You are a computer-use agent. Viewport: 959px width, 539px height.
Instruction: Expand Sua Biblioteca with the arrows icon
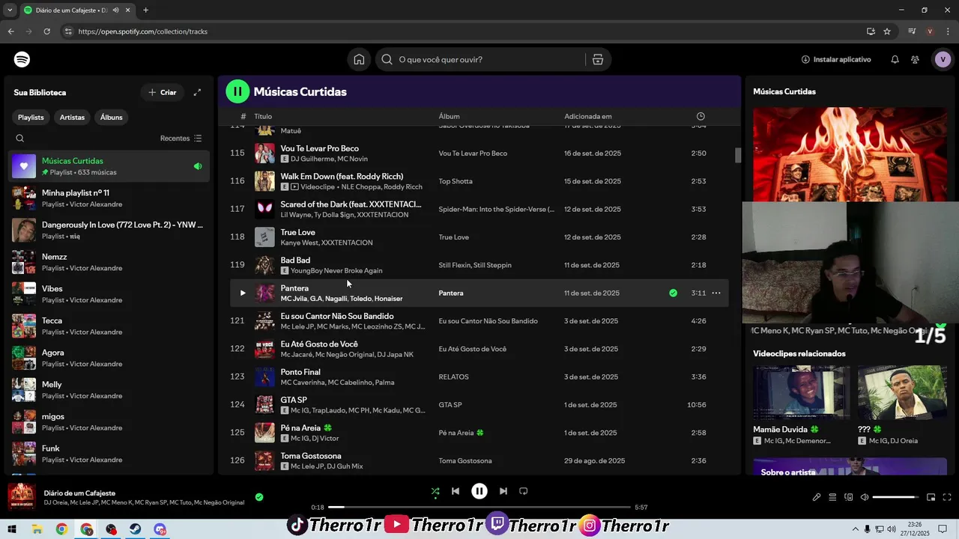[x=197, y=92]
